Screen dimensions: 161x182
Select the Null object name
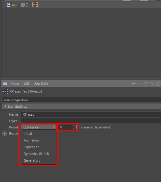coord(15,5)
